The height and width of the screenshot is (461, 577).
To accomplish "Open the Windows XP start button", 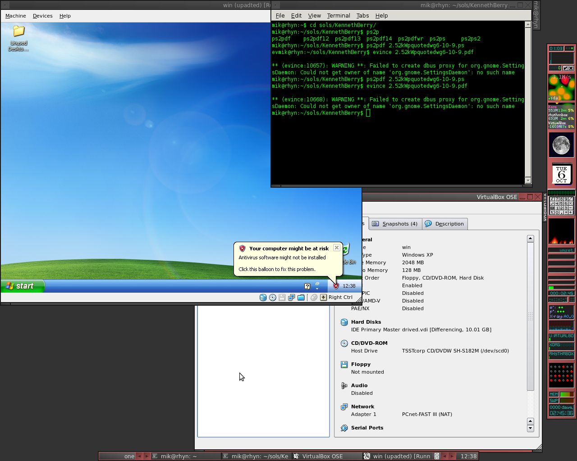I will coord(23,286).
